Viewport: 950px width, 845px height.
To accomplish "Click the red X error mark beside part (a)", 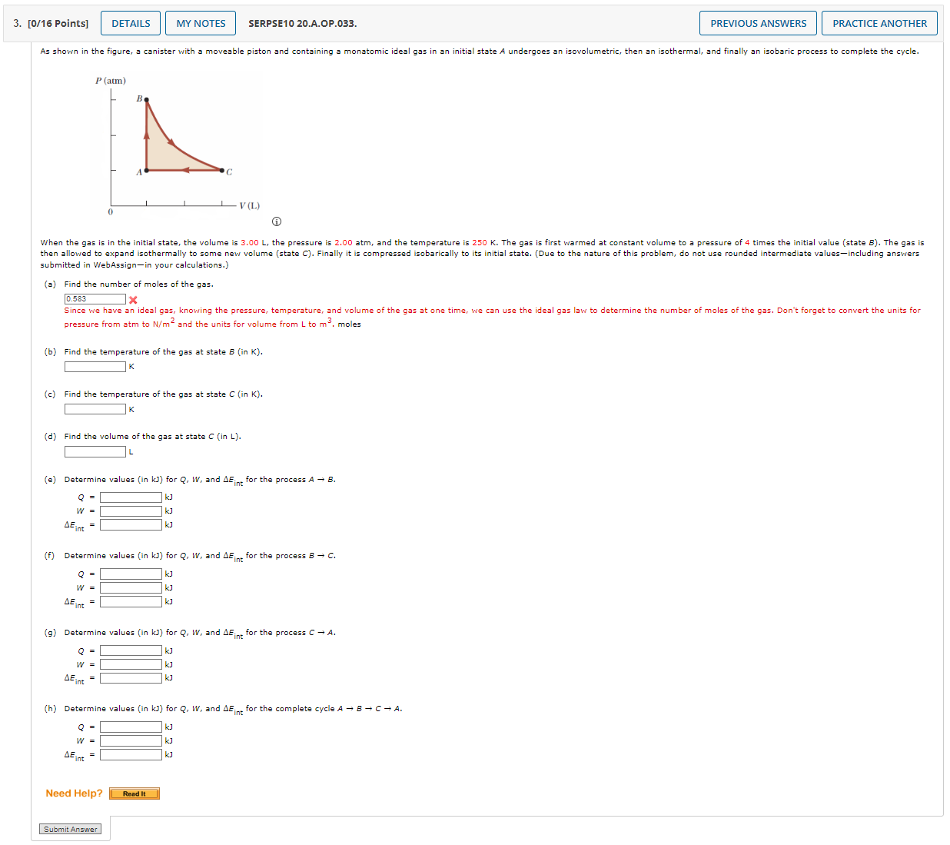I will pos(134,301).
